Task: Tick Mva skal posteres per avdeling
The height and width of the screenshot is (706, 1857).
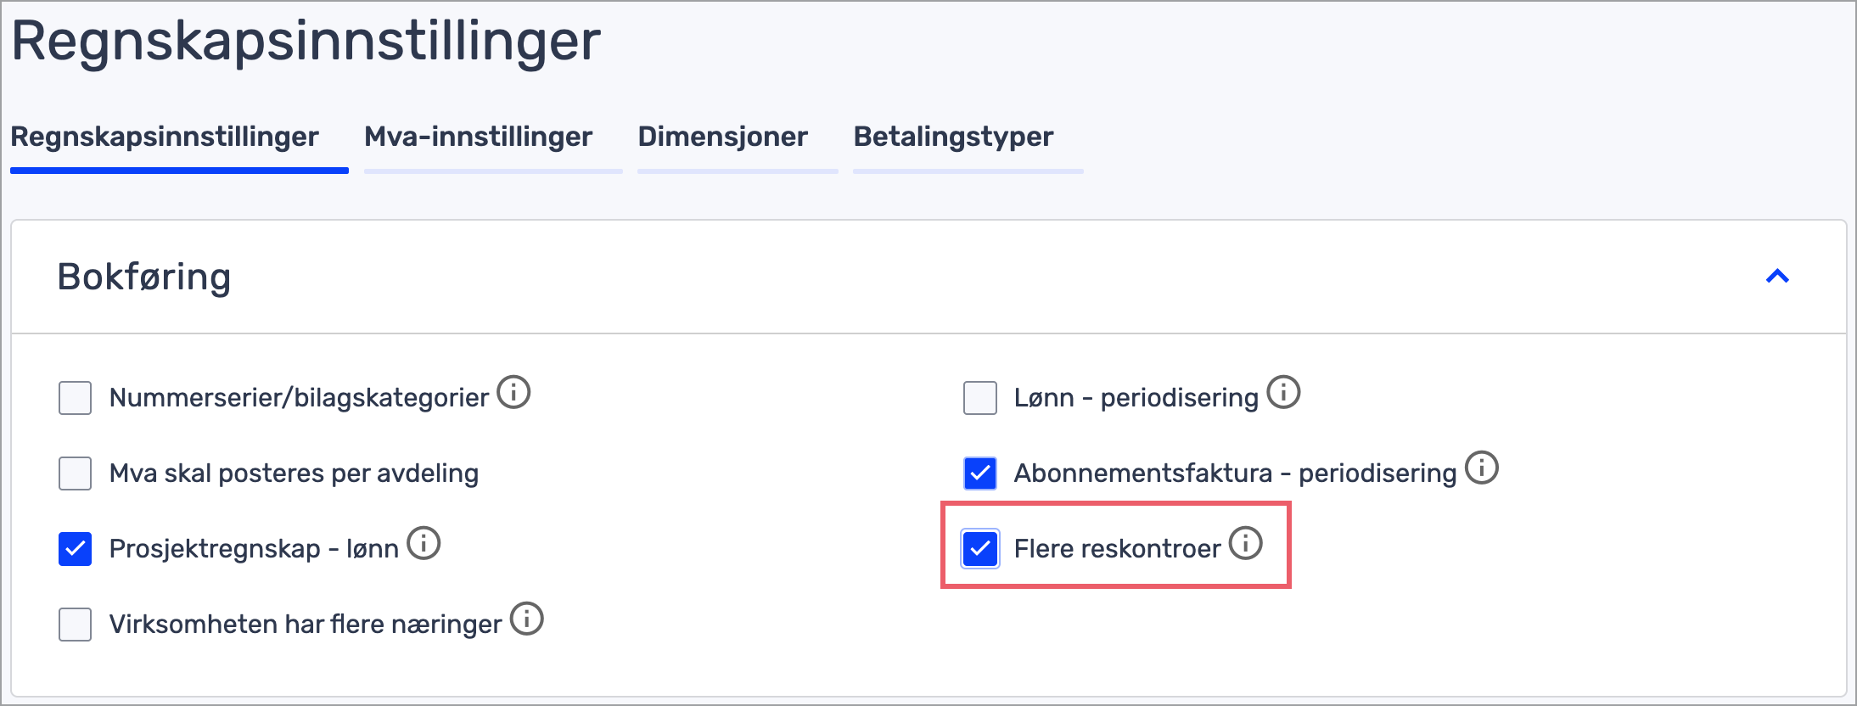Action: [76, 473]
